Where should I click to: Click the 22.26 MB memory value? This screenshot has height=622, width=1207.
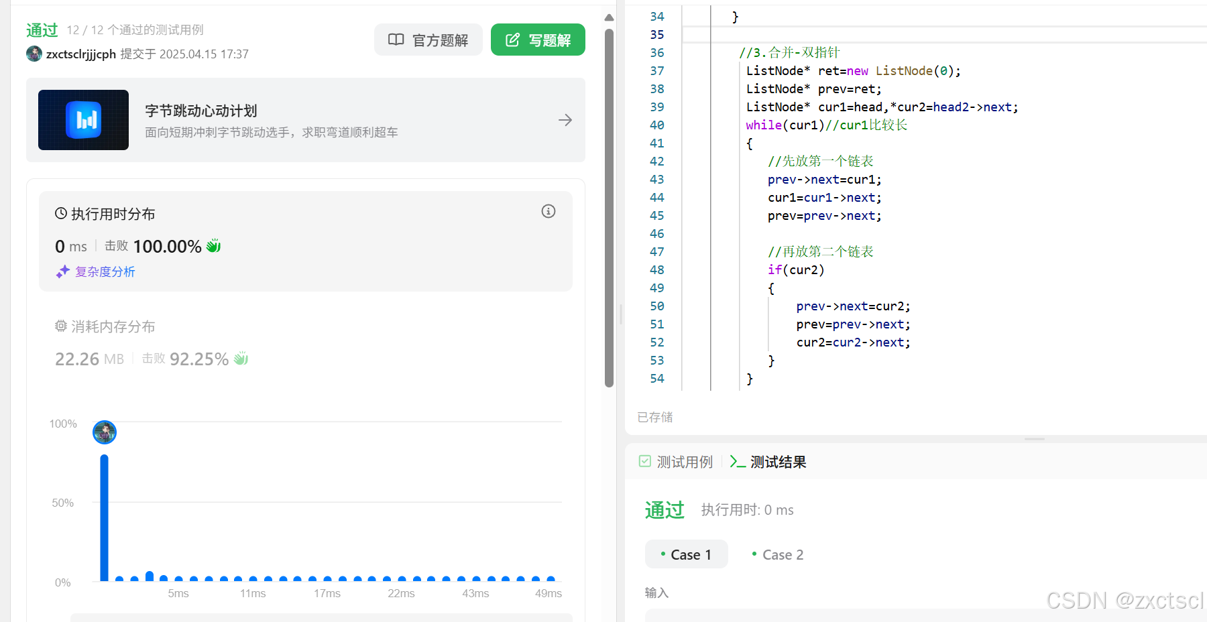point(89,359)
